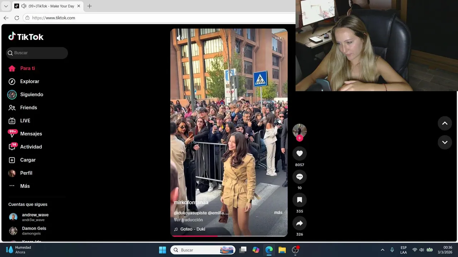Open Mensajes with 99+ badge
This screenshot has width=458, height=257.
pyautogui.click(x=25, y=133)
